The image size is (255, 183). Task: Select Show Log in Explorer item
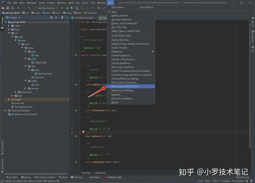point(131,67)
